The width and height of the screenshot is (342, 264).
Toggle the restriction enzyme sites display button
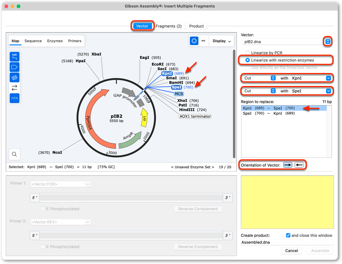(x=15, y=57)
